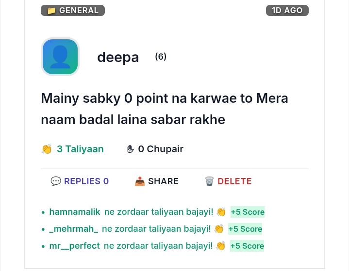This screenshot has width=349, height=271.
Task: Click the SHARE button
Action: click(x=157, y=181)
